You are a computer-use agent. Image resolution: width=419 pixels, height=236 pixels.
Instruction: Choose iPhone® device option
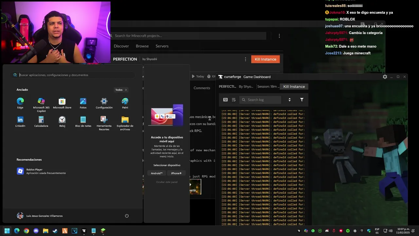tap(176, 173)
